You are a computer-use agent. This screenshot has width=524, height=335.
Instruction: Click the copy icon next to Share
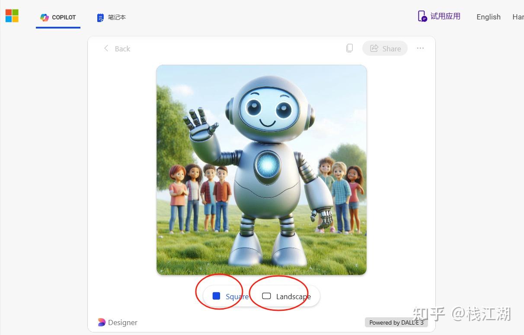coord(349,48)
